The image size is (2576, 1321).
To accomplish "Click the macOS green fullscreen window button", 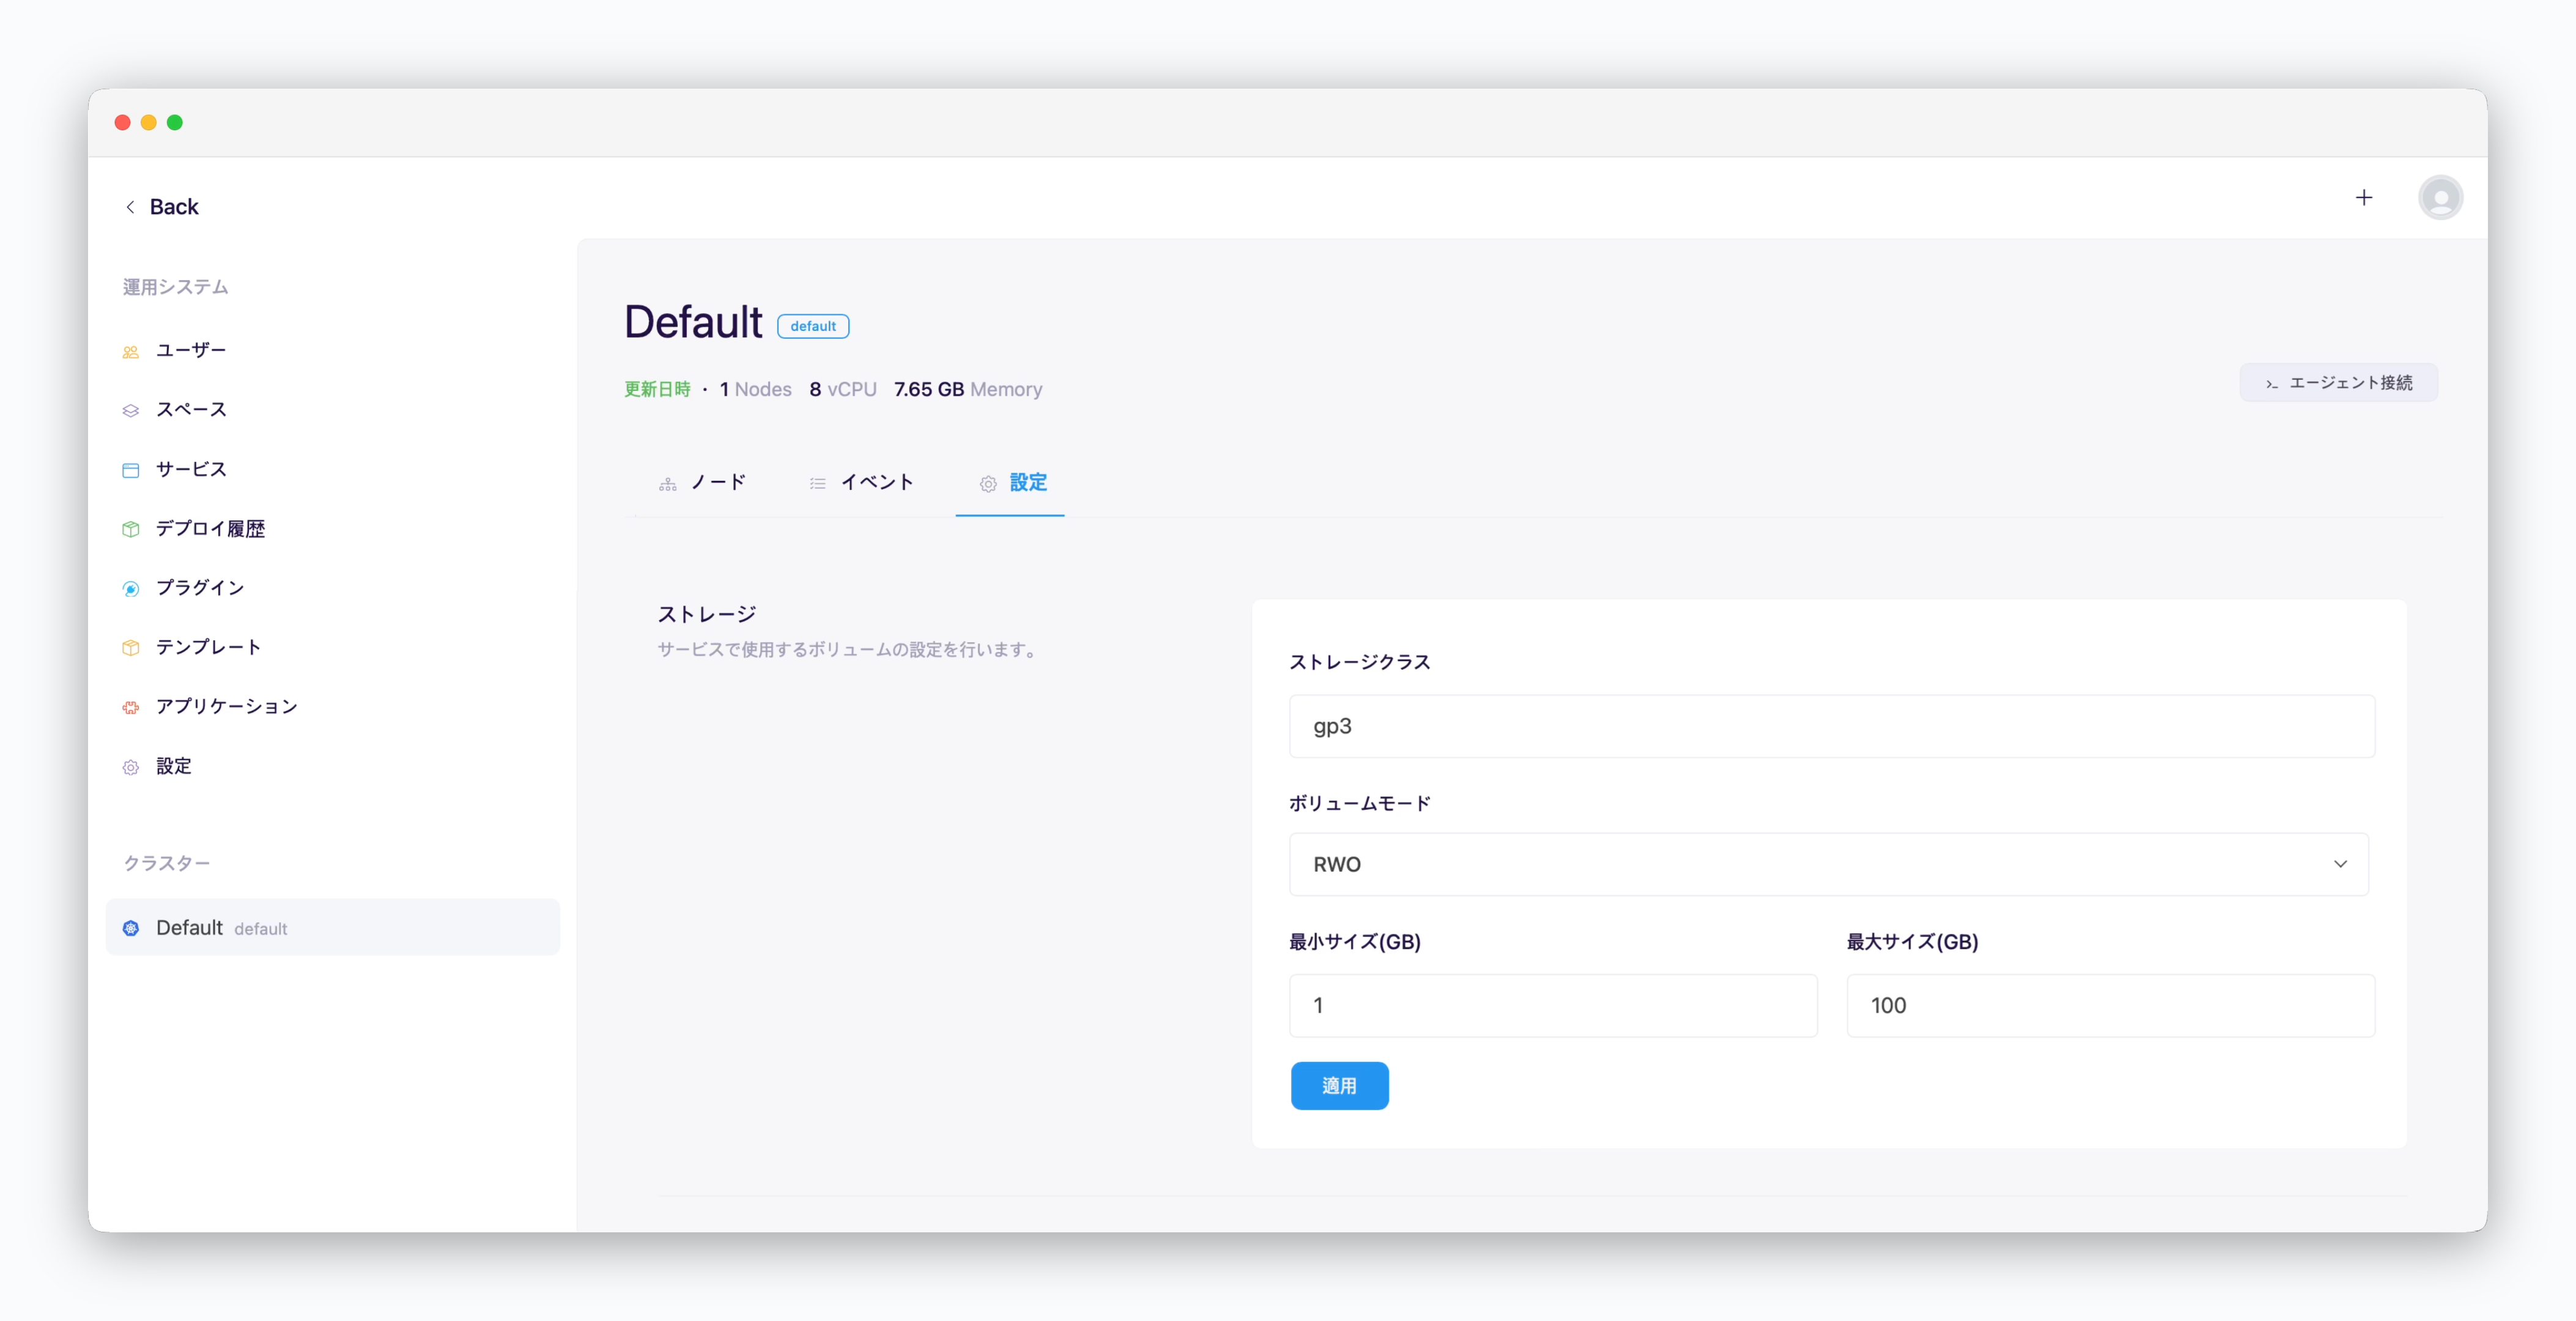I will (175, 122).
